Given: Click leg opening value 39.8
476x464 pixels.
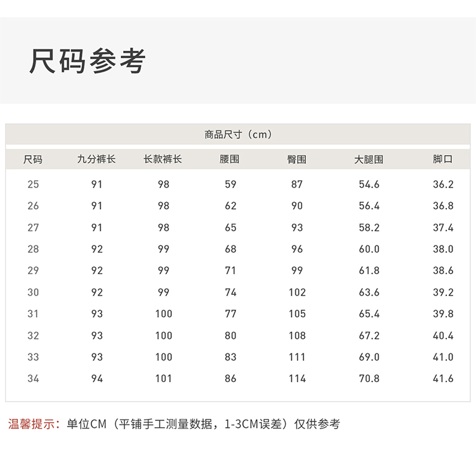Looking at the screenshot, I should [443, 314].
